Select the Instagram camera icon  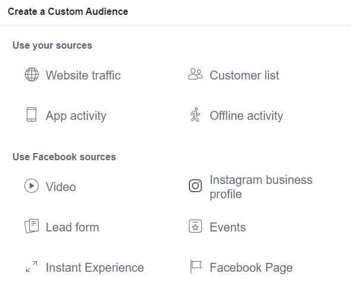pos(195,186)
